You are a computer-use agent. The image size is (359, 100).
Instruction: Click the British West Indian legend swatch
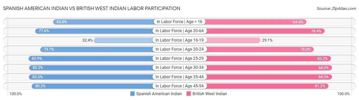189,94
